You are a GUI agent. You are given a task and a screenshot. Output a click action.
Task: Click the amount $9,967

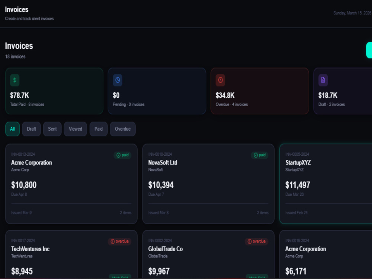click(x=159, y=272)
